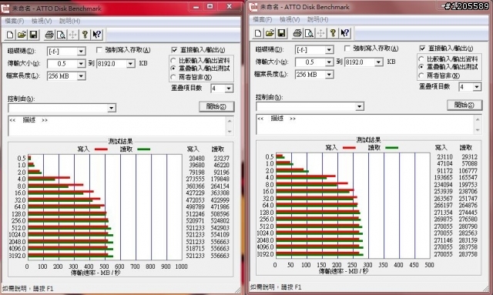Image resolution: width=493 pixels, height=295 pixels.
Task: Click description text box in left window
Action: (x=116, y=126)
